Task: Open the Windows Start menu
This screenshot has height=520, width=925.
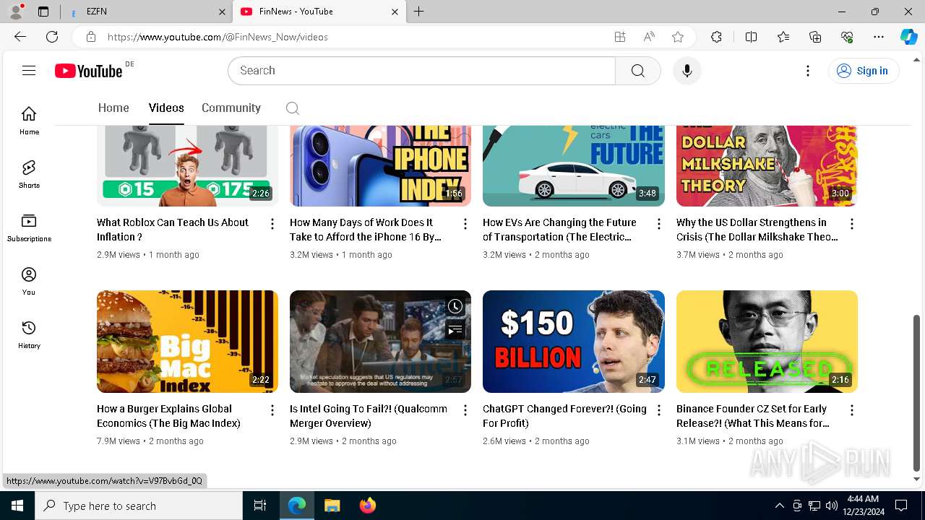Action: (x=17, y=506)
